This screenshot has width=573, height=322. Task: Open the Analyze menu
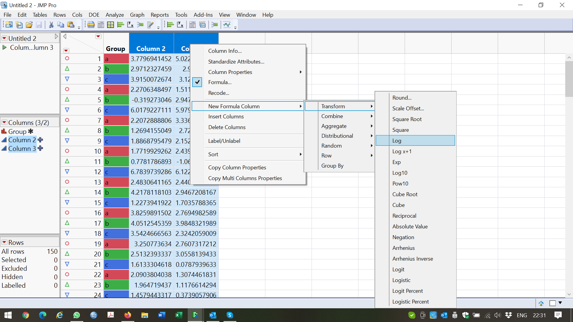tap(115, 15)
